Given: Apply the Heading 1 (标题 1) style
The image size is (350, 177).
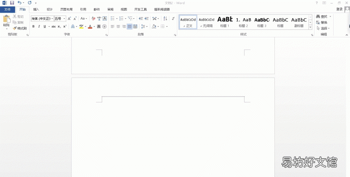Looking at the screenshot, I should pyautogui.click(x=225, y=22).
